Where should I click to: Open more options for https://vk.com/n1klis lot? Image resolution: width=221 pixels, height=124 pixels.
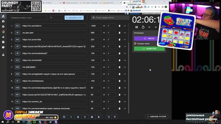125,40
